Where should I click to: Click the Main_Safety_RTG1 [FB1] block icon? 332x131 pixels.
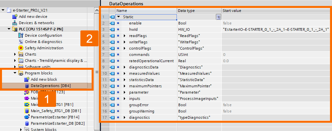[27, 105]
